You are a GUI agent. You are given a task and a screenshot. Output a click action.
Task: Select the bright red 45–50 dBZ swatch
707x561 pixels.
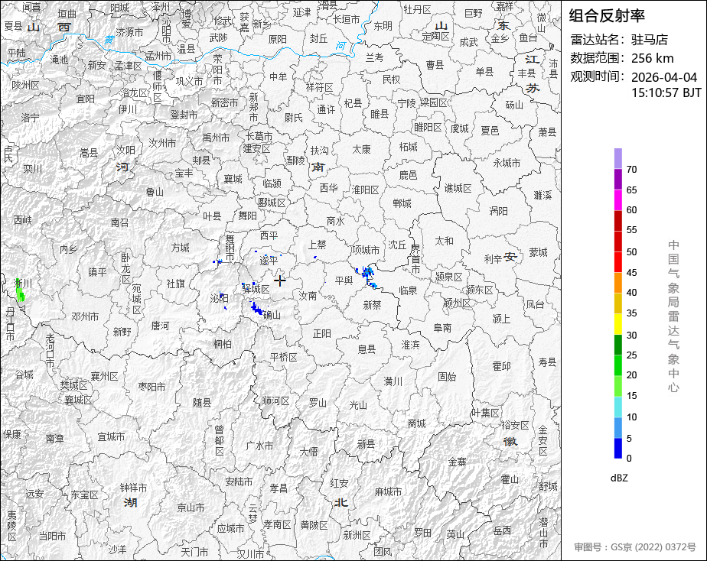click(x=617, y=262)
